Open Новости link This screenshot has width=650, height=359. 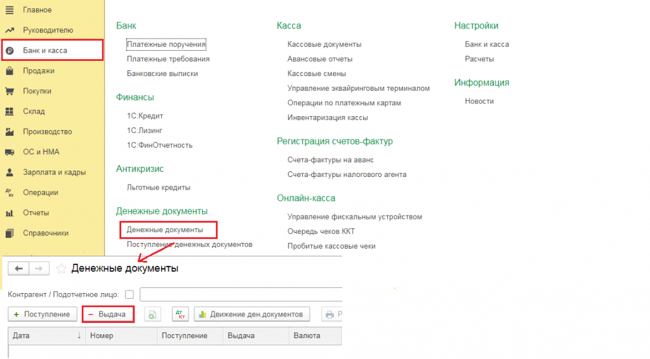(x=479, y=101)
